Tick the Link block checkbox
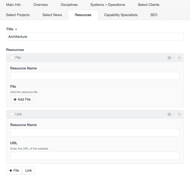This screenshot has width=190, height=181. (x=12, y=114)
